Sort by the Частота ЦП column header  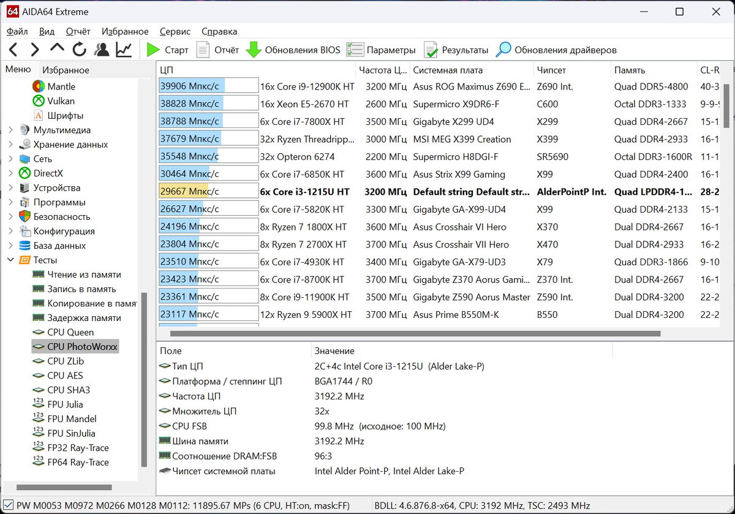tap(382, 70)
